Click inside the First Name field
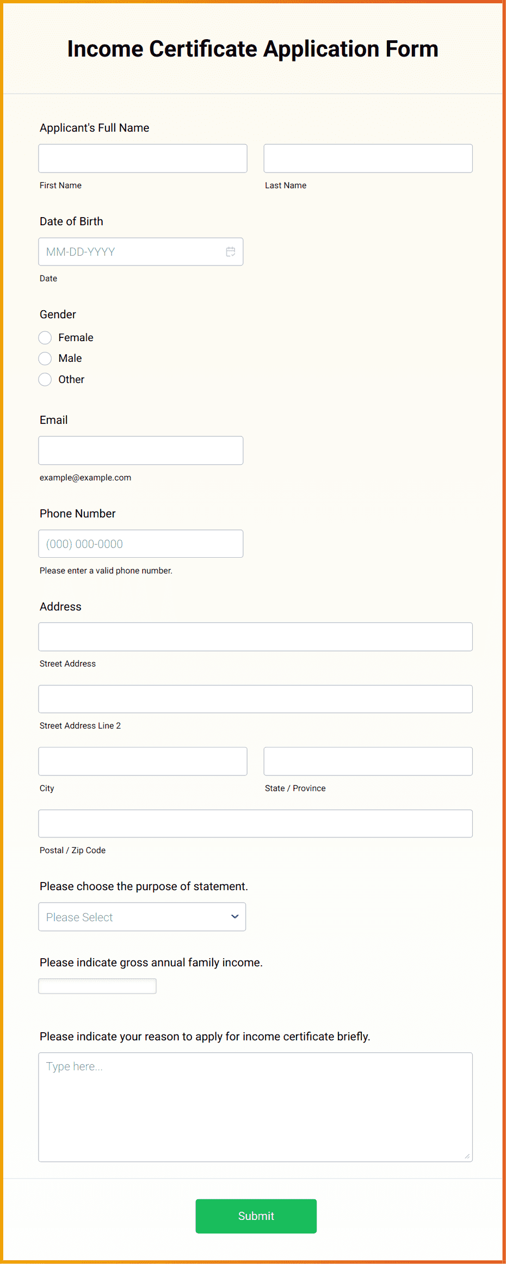Viewport: 506px width, 1264px height. click(143, 158)
